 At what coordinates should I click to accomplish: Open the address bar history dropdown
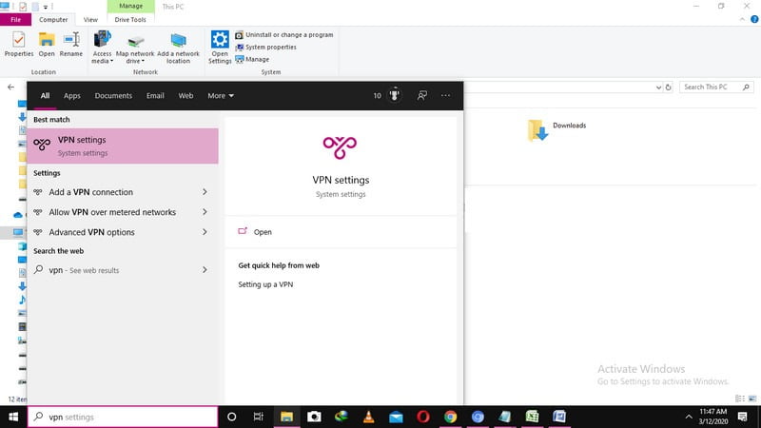point(658,88)
